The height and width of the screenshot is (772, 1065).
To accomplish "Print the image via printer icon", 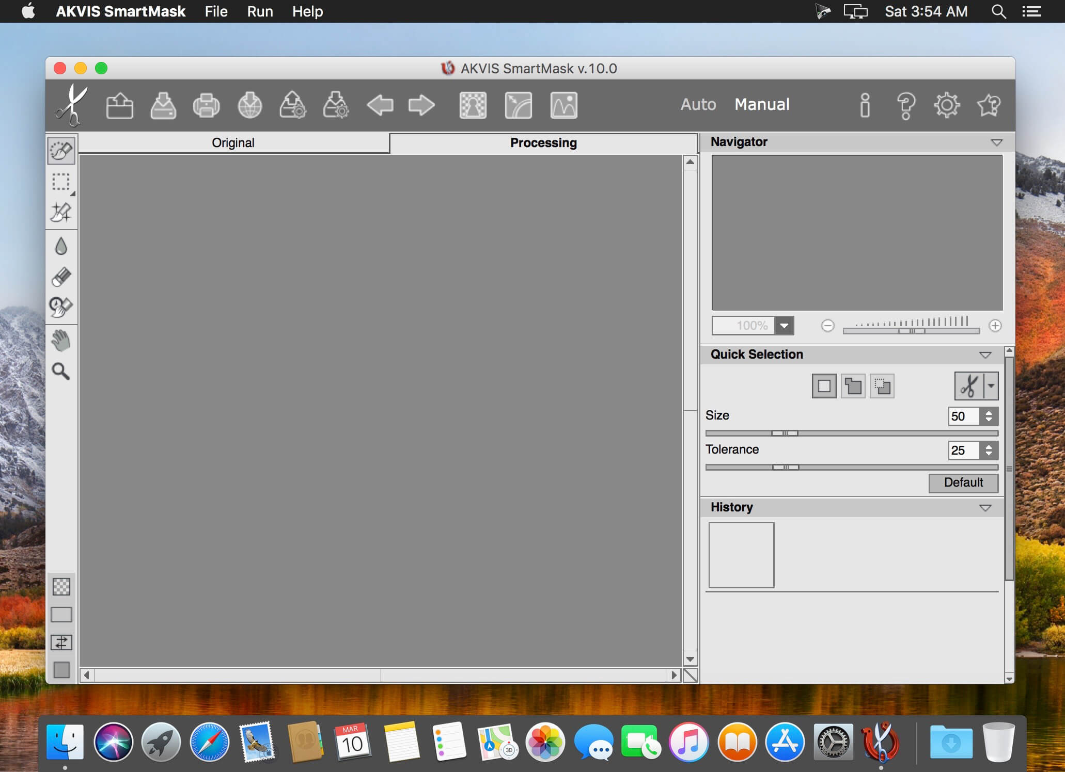I will point(206,105).
